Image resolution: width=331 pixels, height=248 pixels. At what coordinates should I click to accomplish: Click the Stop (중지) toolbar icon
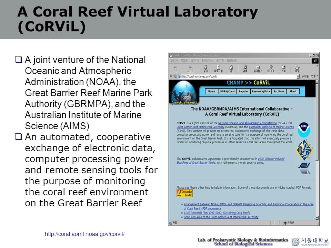point(205,69)
